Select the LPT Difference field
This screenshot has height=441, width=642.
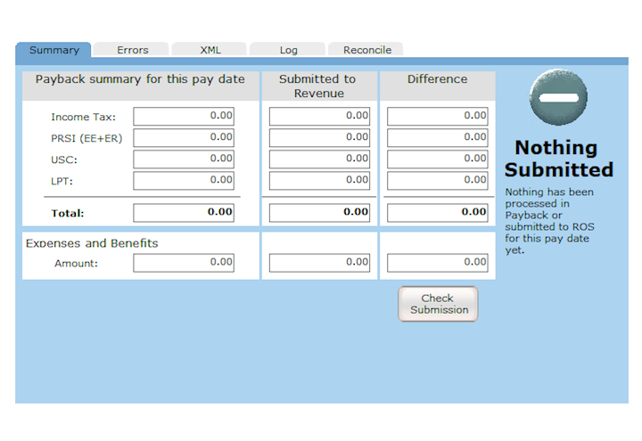coord(438,181)
